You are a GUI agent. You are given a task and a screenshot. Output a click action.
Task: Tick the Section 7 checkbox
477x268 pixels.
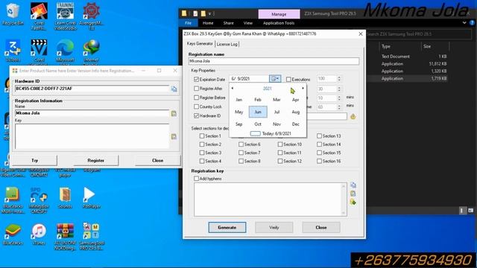pos(241,153)
